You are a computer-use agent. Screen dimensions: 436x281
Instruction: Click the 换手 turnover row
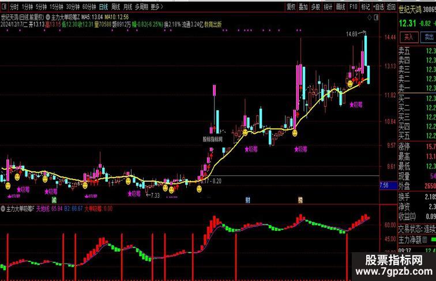pyautogui.click(x=417, y=197)
